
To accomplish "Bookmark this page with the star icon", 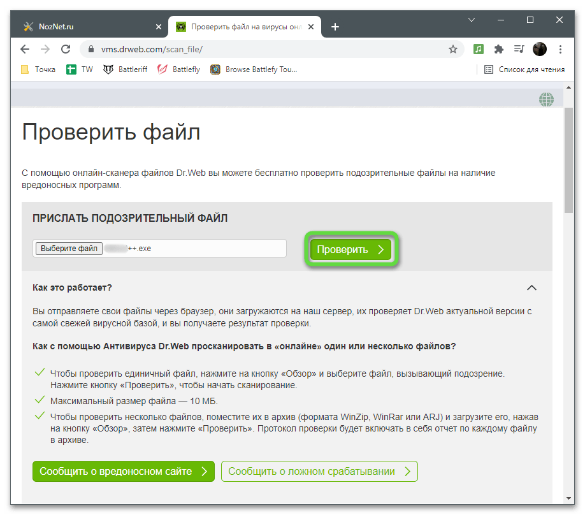I will tap(453, 49).
